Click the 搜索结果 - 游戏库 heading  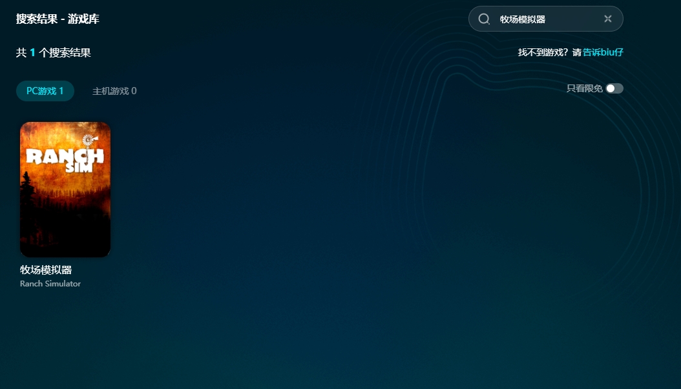click(x=58, y=19)
